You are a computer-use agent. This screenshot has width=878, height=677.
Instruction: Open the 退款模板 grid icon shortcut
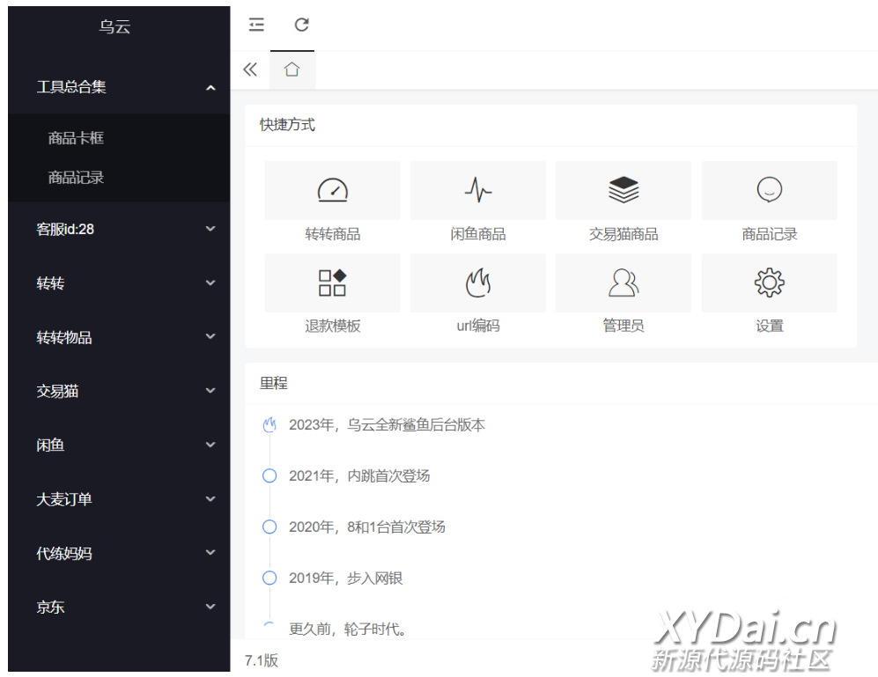(x=332, y=283)
